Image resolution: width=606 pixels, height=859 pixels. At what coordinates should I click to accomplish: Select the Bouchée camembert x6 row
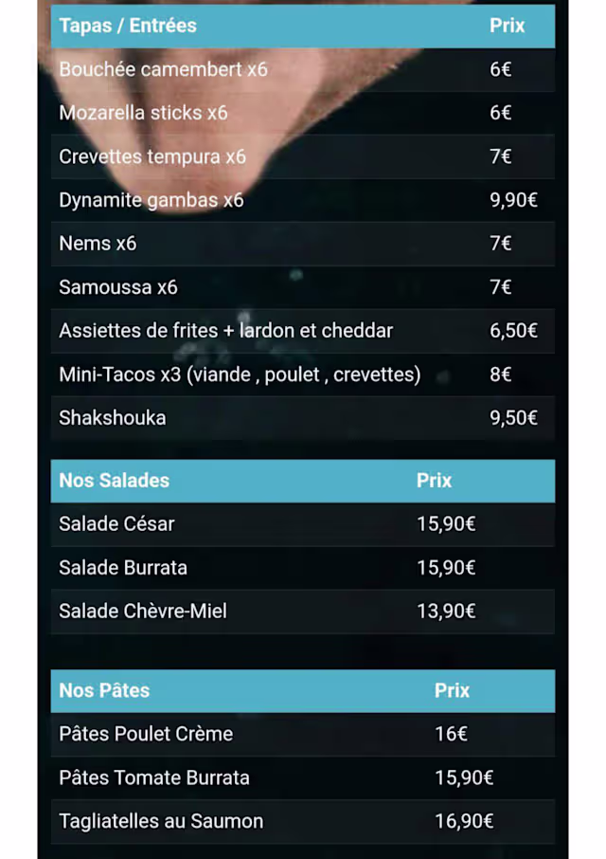(163, 69)
